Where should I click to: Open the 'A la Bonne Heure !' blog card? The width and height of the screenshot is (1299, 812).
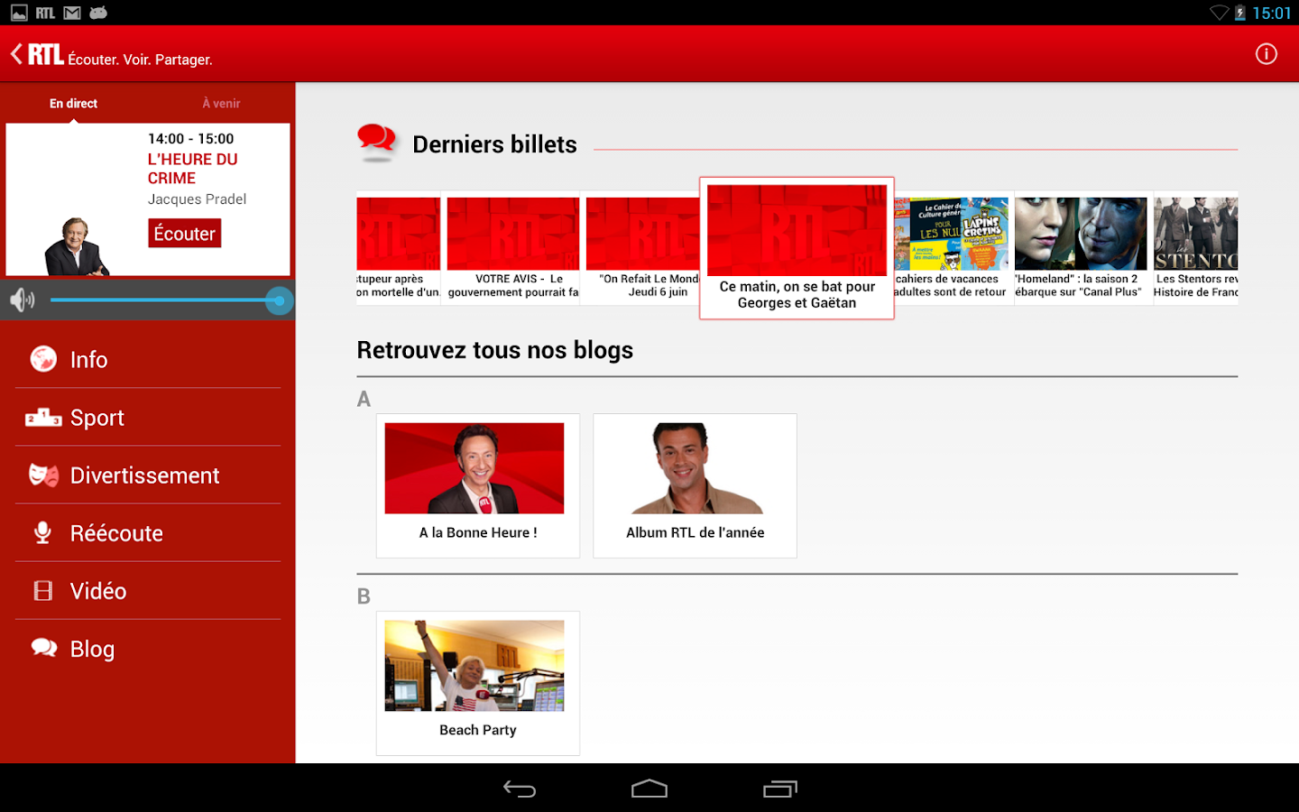click(478, 485)
